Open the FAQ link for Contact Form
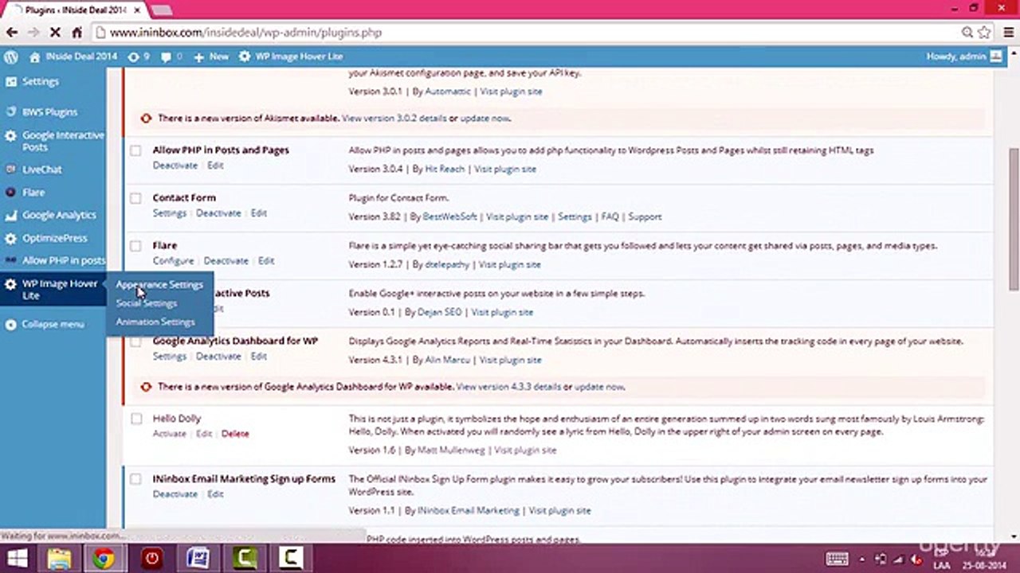 point(610,216)
